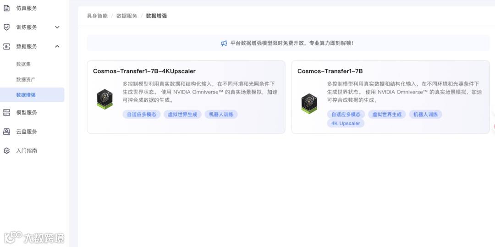
Task: Click the 数据服务 breadcrumb link
Action: click(x=127, y=16)
